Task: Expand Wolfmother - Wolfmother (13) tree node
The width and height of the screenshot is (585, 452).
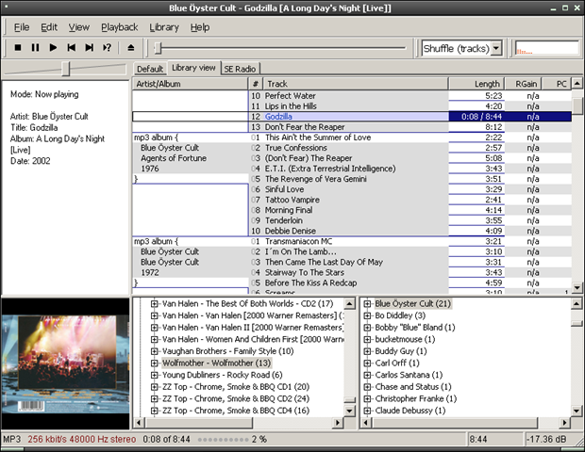Action: [x=154, y=363]
